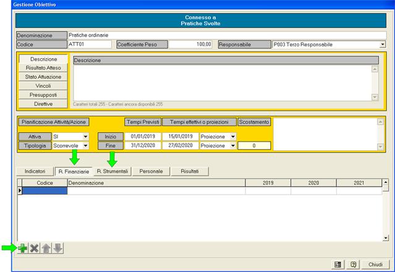Screen dimensions: 395x272
Task: Click the move row up arrow icon
Action: (46, 248)
